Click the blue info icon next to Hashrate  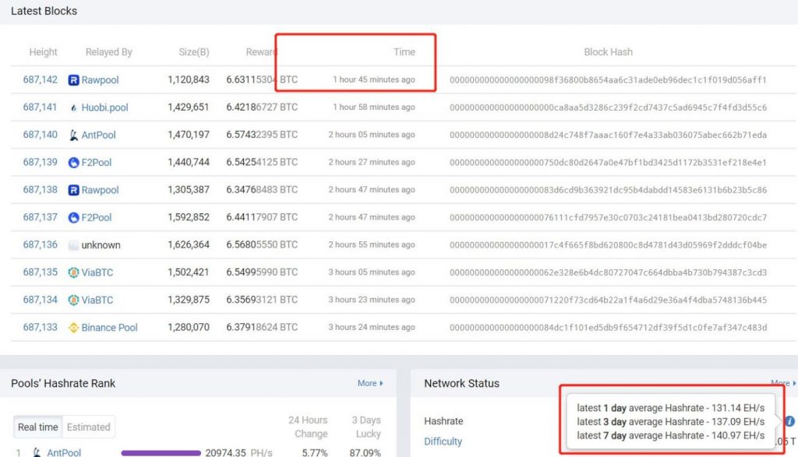coord(789,421)
